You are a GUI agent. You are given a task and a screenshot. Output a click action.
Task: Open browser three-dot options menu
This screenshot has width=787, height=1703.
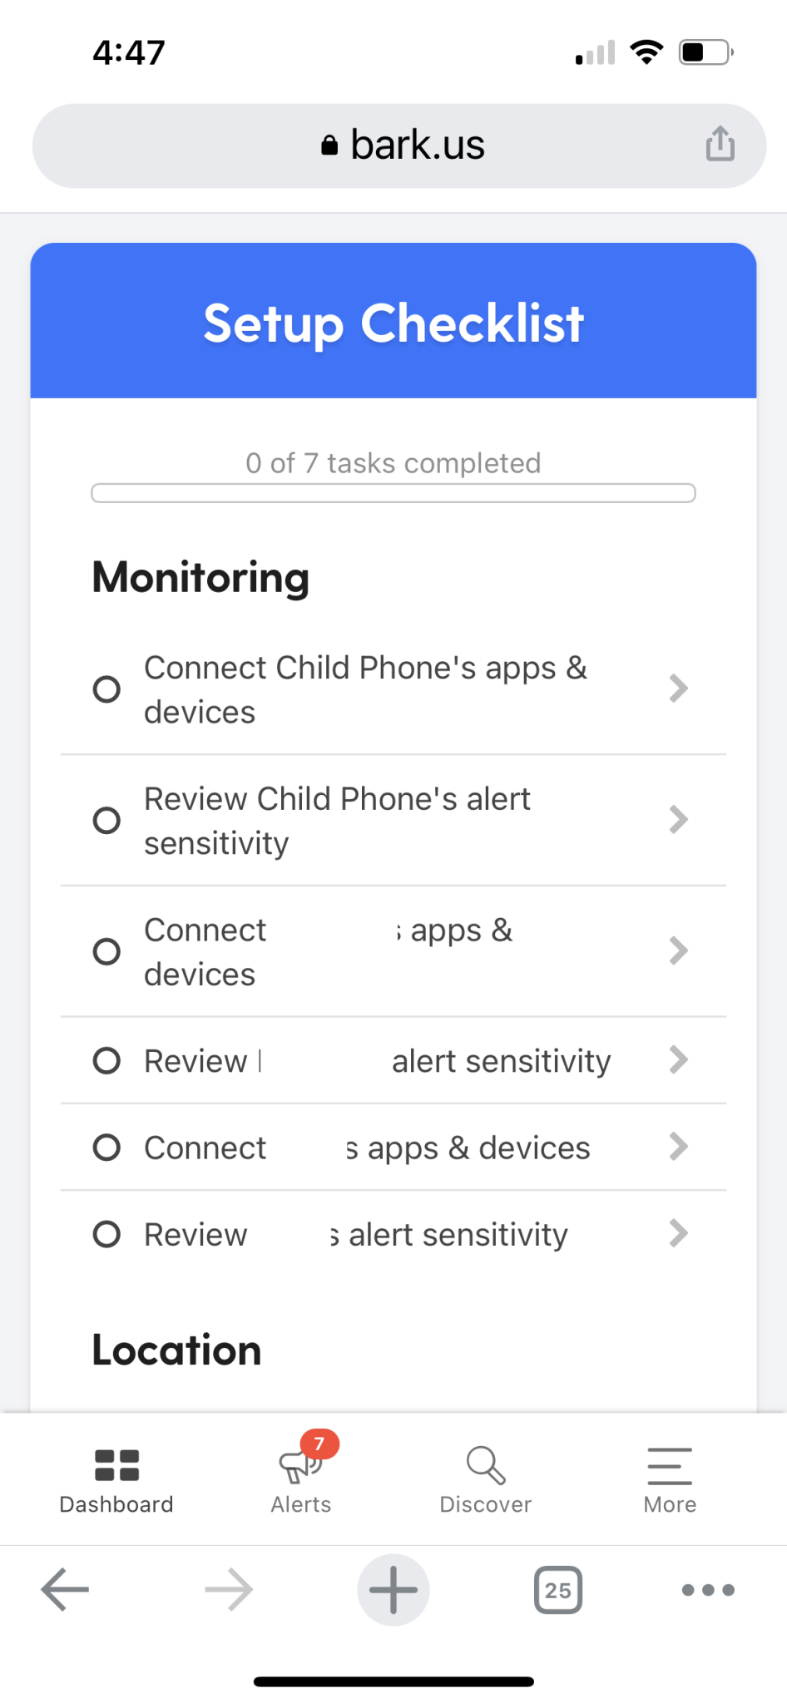pyautogui.click(x=708, y=1590)
